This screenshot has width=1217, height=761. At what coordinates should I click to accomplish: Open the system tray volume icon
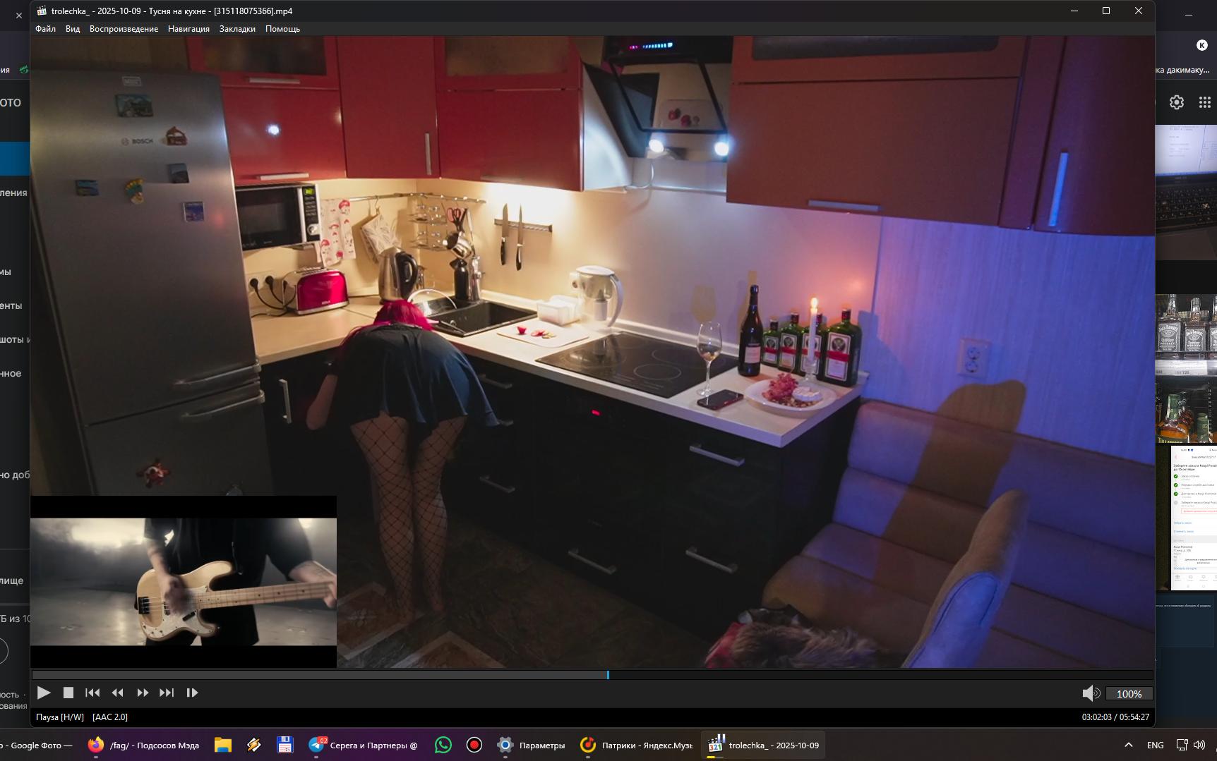1199,745
